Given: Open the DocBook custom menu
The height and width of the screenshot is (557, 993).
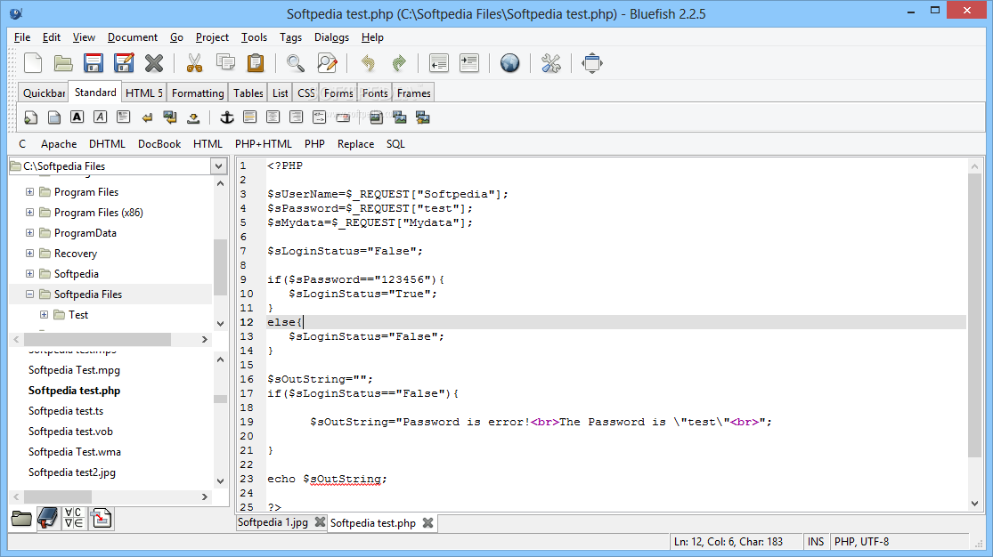Looking at the screenshot, I should (159, 144).
